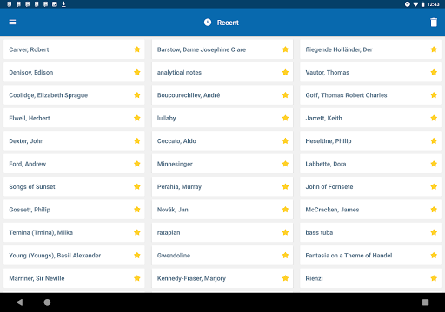Click star icon for Novák, Jan
The width and height of the screenshot is (445, 312).
click(x=285, y=210)
